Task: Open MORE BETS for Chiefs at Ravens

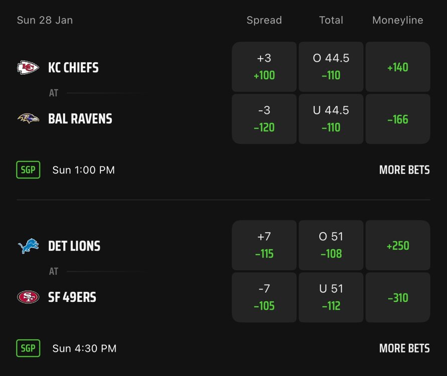Action: [404, 170]
